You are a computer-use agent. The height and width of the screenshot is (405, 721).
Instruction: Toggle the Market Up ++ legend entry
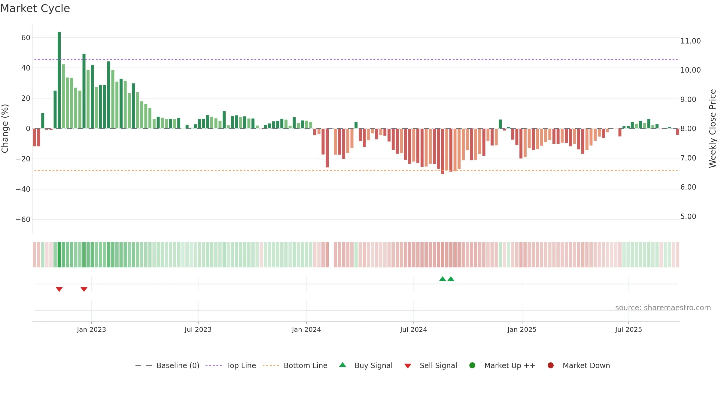502,365
